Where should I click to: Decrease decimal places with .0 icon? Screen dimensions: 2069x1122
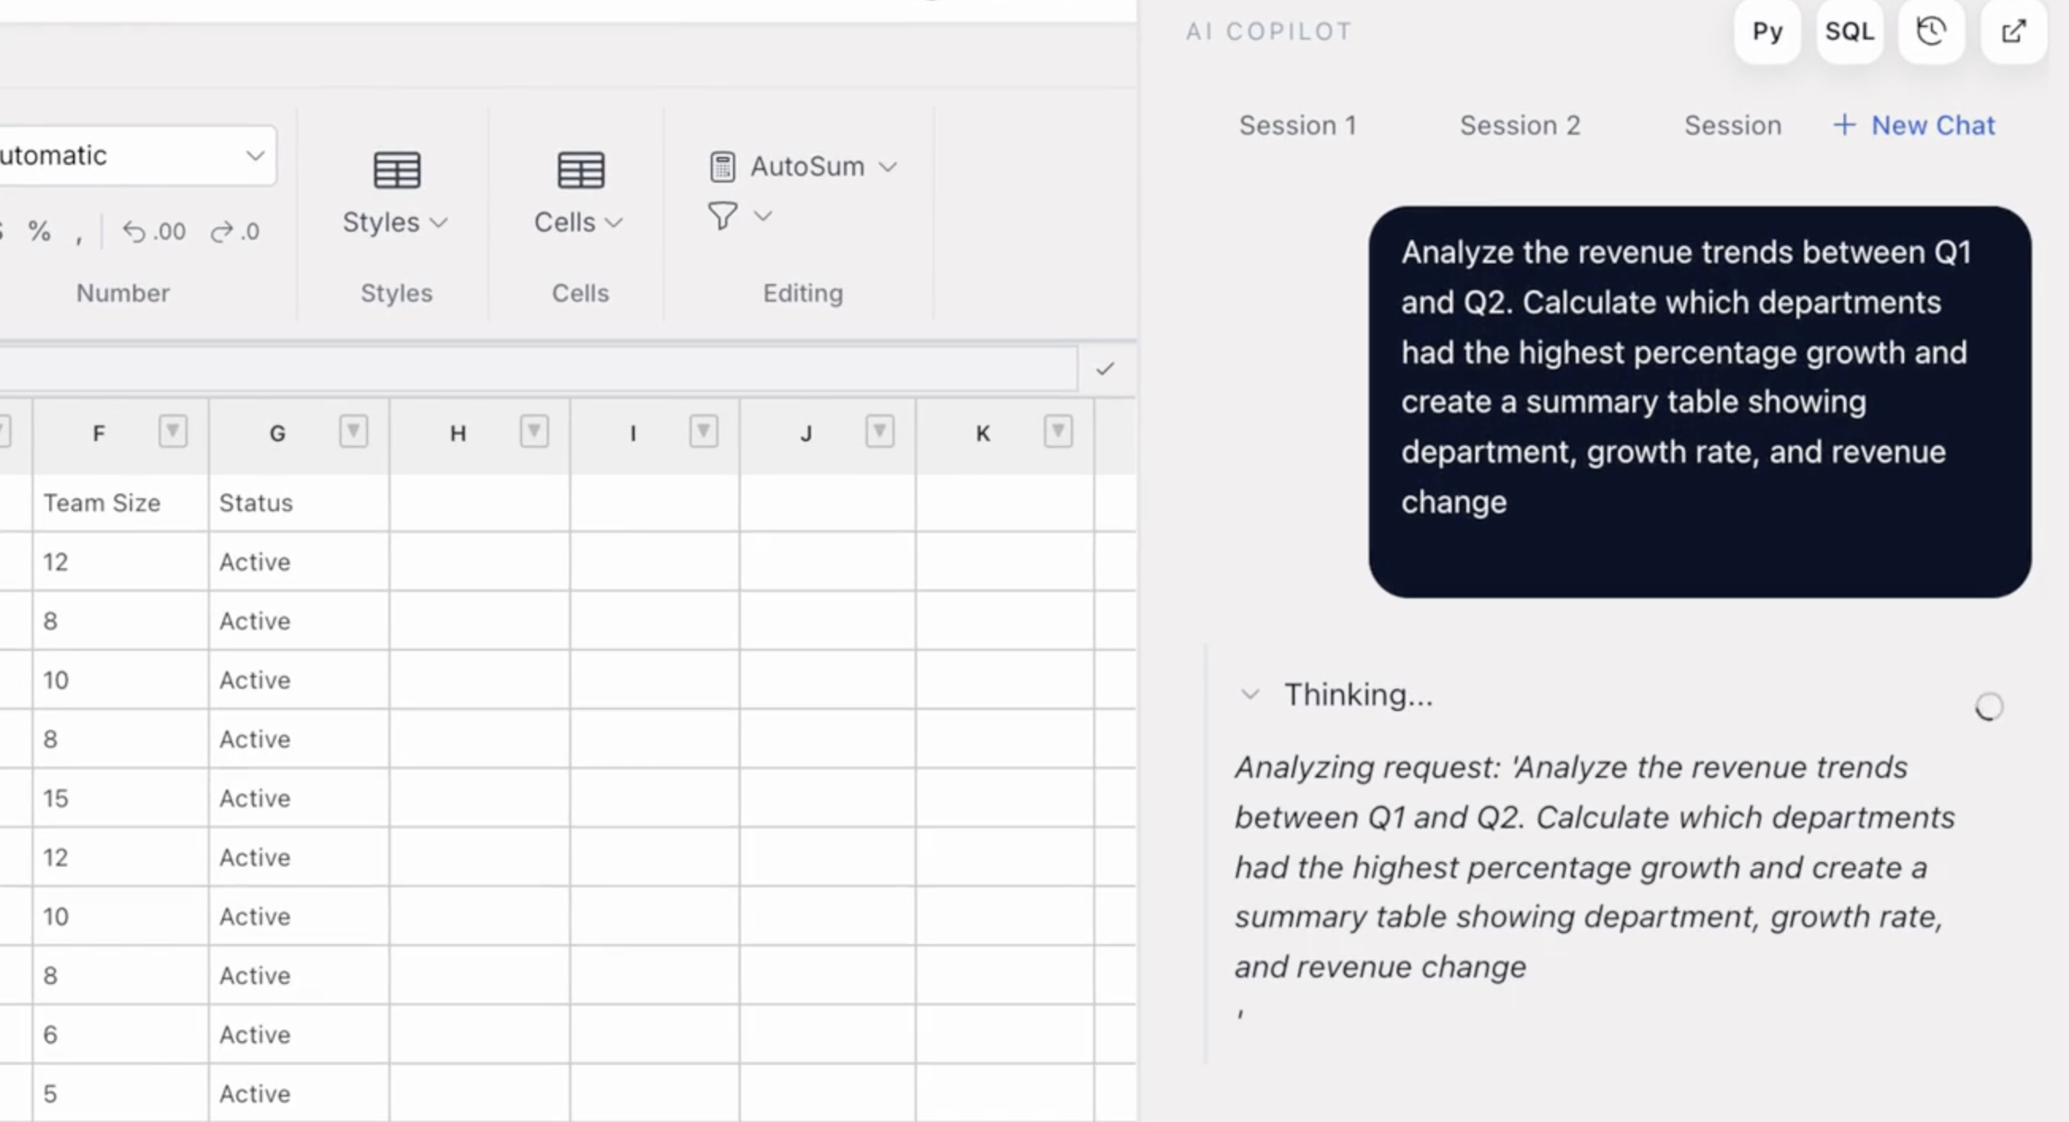click(x=234, y=232)
